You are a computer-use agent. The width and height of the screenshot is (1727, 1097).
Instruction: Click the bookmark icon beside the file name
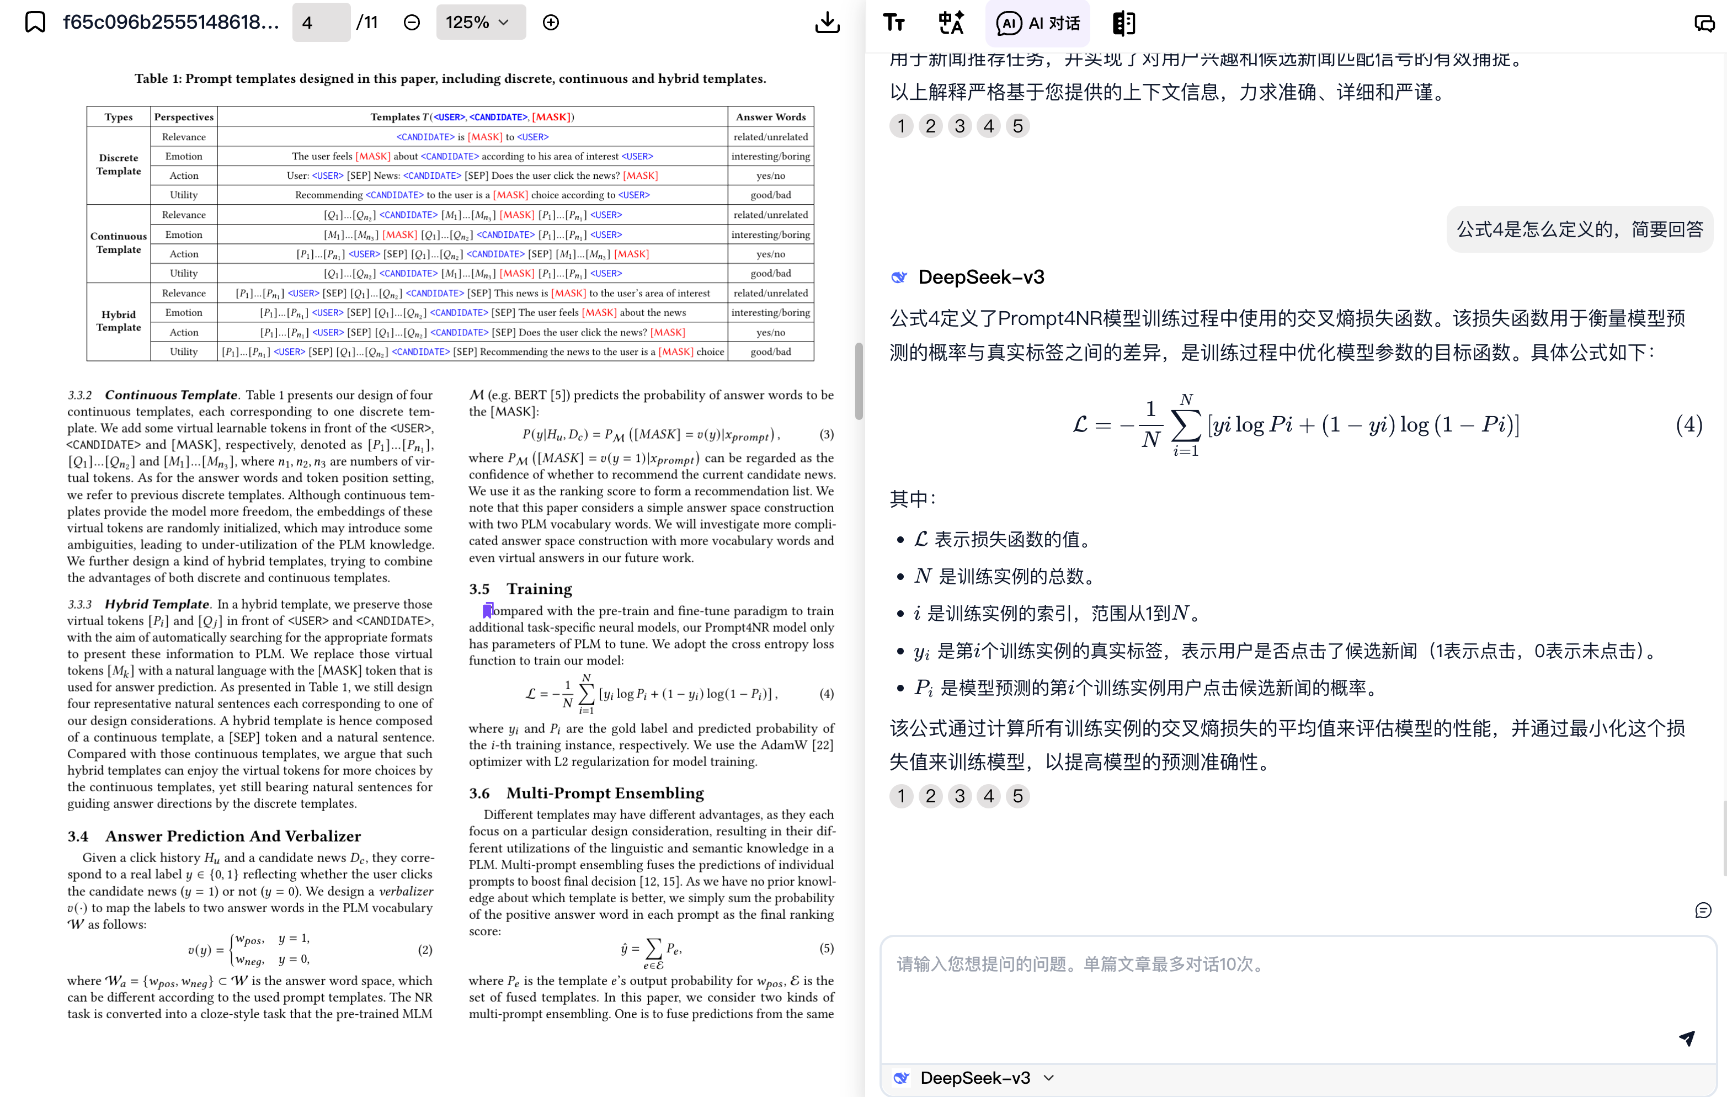click(x=35, y=22)
